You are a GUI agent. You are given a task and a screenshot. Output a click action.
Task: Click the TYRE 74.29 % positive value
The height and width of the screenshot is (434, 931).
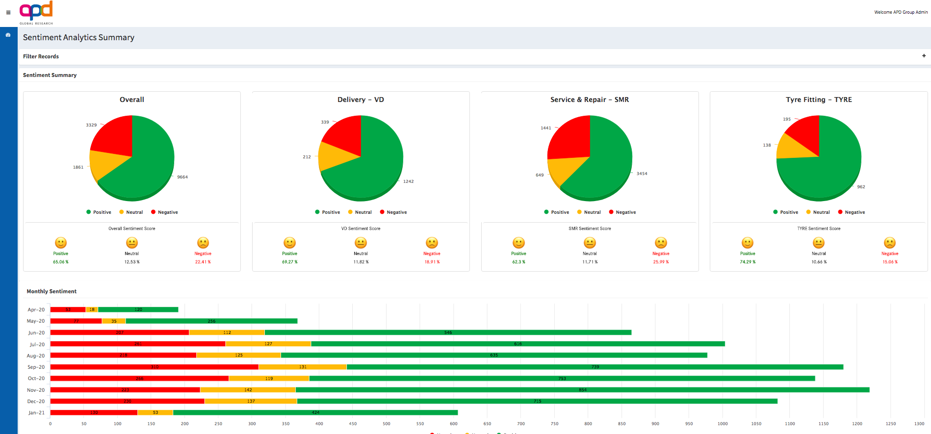[748, 262]
